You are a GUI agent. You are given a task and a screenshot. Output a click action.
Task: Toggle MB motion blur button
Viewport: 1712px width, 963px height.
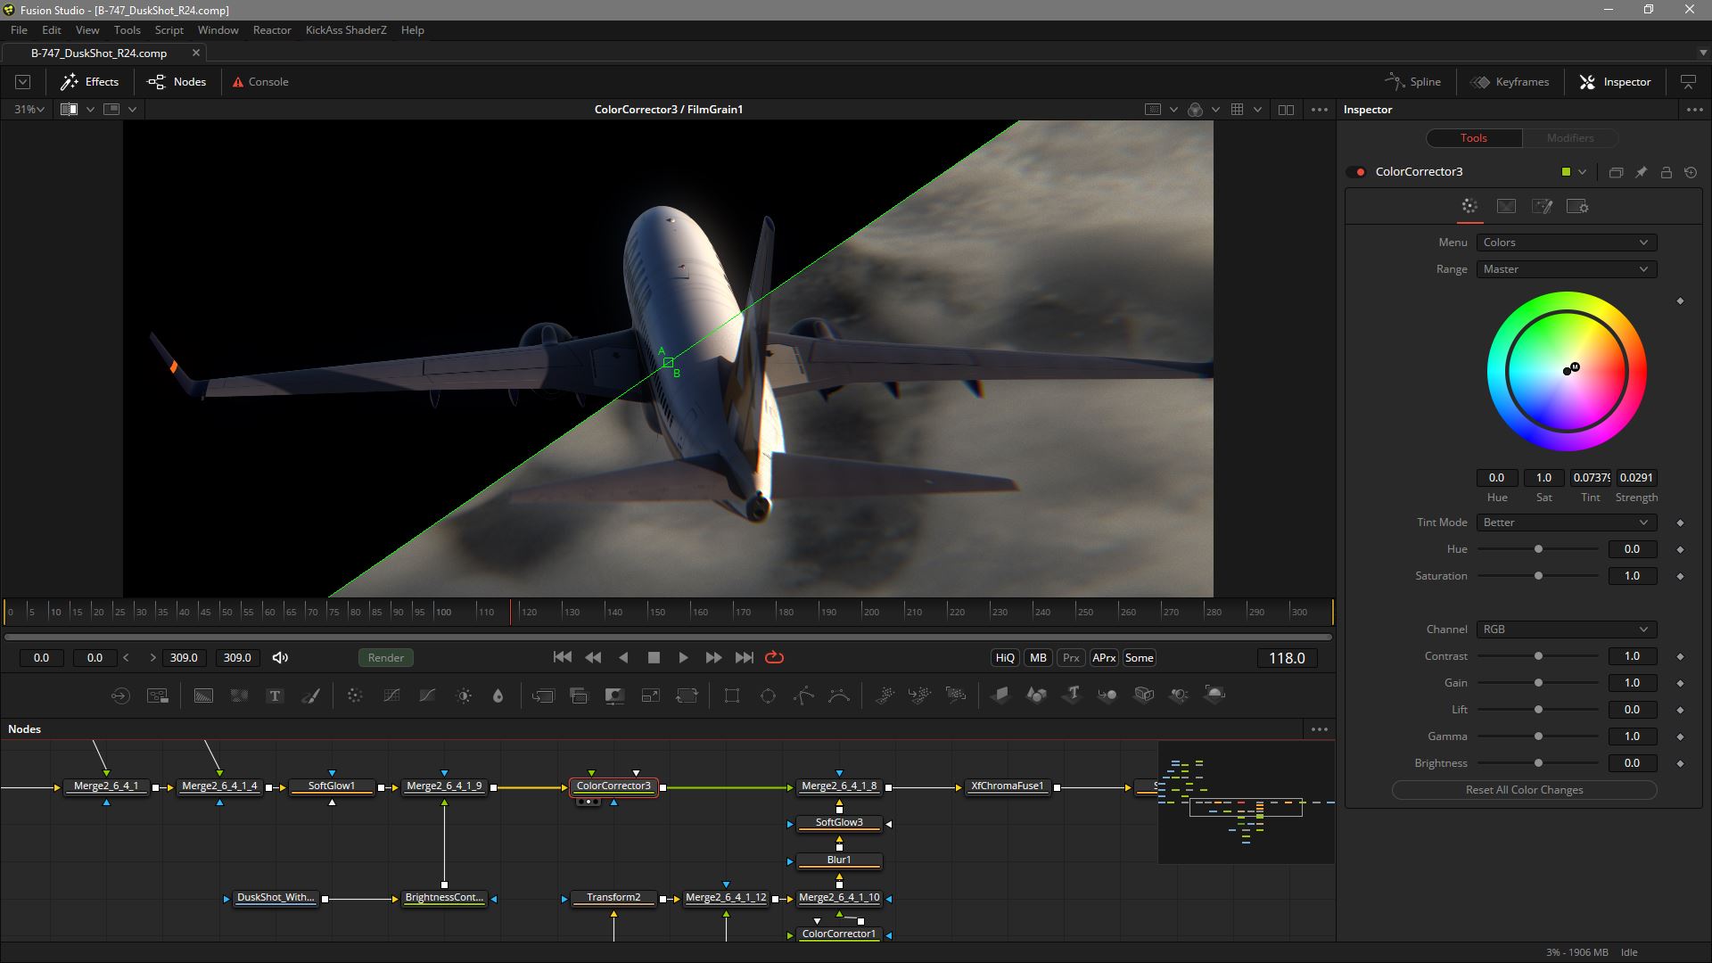(x=1038, y=658)
